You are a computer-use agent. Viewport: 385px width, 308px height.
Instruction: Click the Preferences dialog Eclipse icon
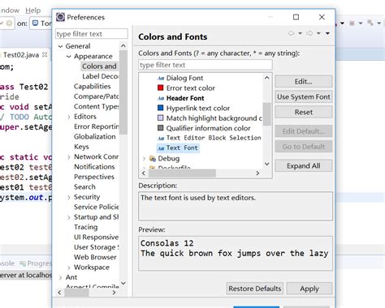[60, 17]
